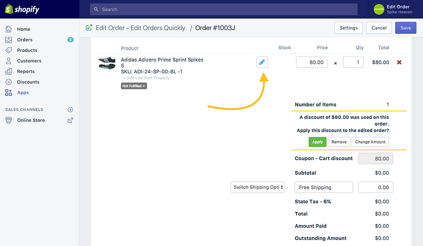
Task: Click the Amount Paid label
Action: [x=310, y=226]
